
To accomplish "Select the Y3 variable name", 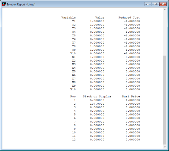I will pos(74,28).
